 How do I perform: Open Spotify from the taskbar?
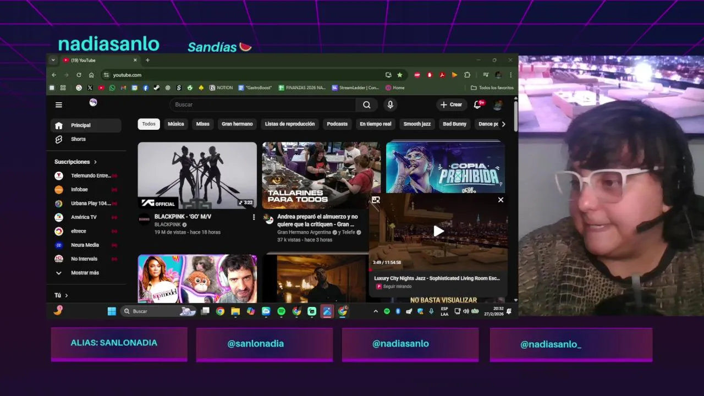tap(281, 311)
